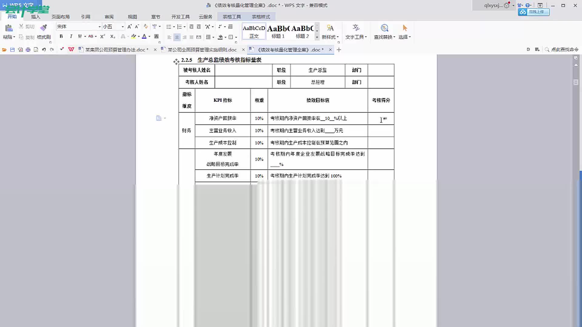Click the Paste clipboard icon
Screen dimensions: 582x327
coord(9,28)
